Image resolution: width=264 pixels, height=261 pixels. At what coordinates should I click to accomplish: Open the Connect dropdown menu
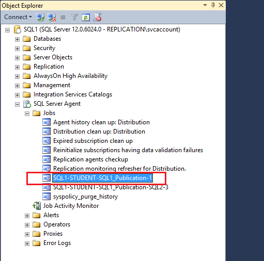[18, 17]
